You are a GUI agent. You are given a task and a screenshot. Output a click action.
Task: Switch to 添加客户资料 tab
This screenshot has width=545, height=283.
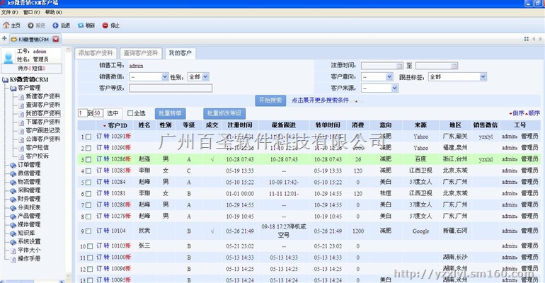coord(96,53)
